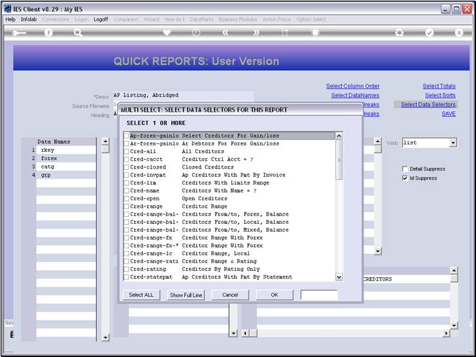This screenshot has width=476, height=357.
Task: Click the Select Data Selectors link
Action: pos(428,105)
